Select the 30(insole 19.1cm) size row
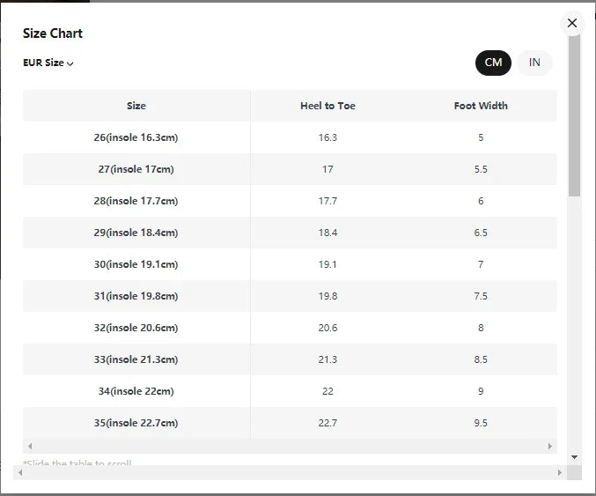This screenshot has width=596, height=496. point(290,264)
